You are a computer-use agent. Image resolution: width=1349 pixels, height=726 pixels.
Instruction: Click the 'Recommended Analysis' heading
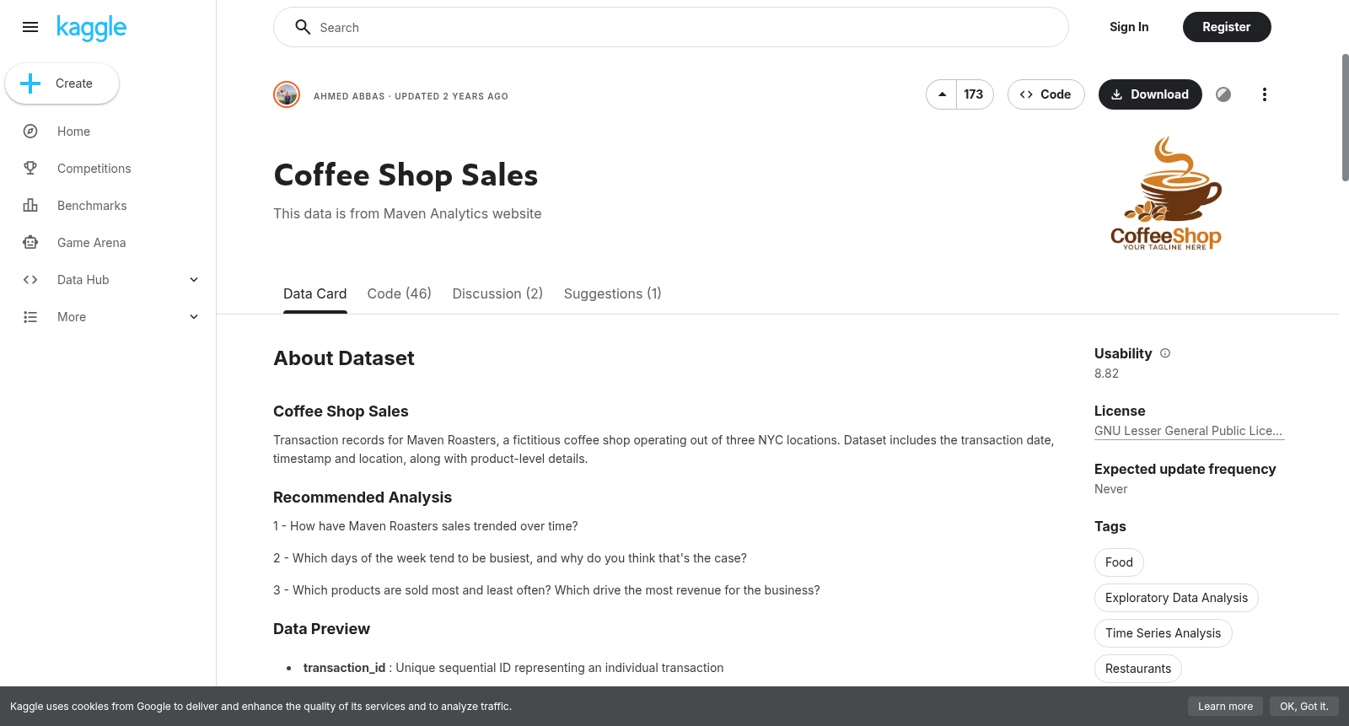[363, 497]
